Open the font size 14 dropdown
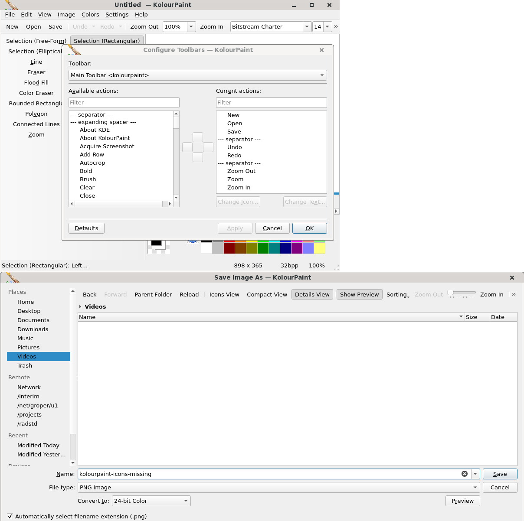Viewport: 524px width, 521px height. coord(327,26)
